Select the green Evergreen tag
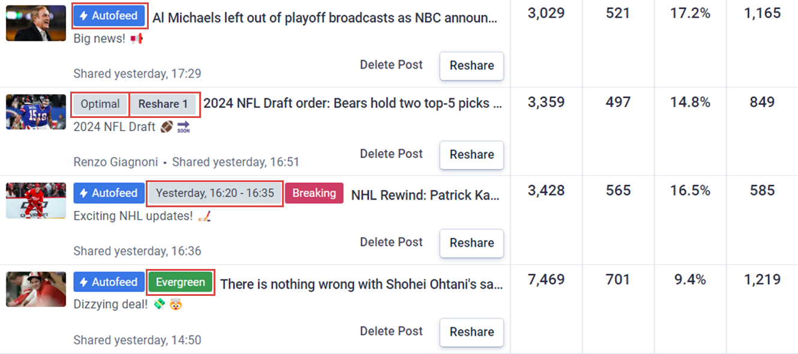Viewport: 798px width, 354px height. coord(180,283)
